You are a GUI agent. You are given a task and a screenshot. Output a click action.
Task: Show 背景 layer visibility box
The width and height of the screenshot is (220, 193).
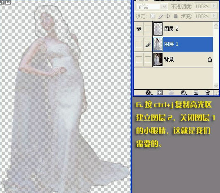pos(139,60)
